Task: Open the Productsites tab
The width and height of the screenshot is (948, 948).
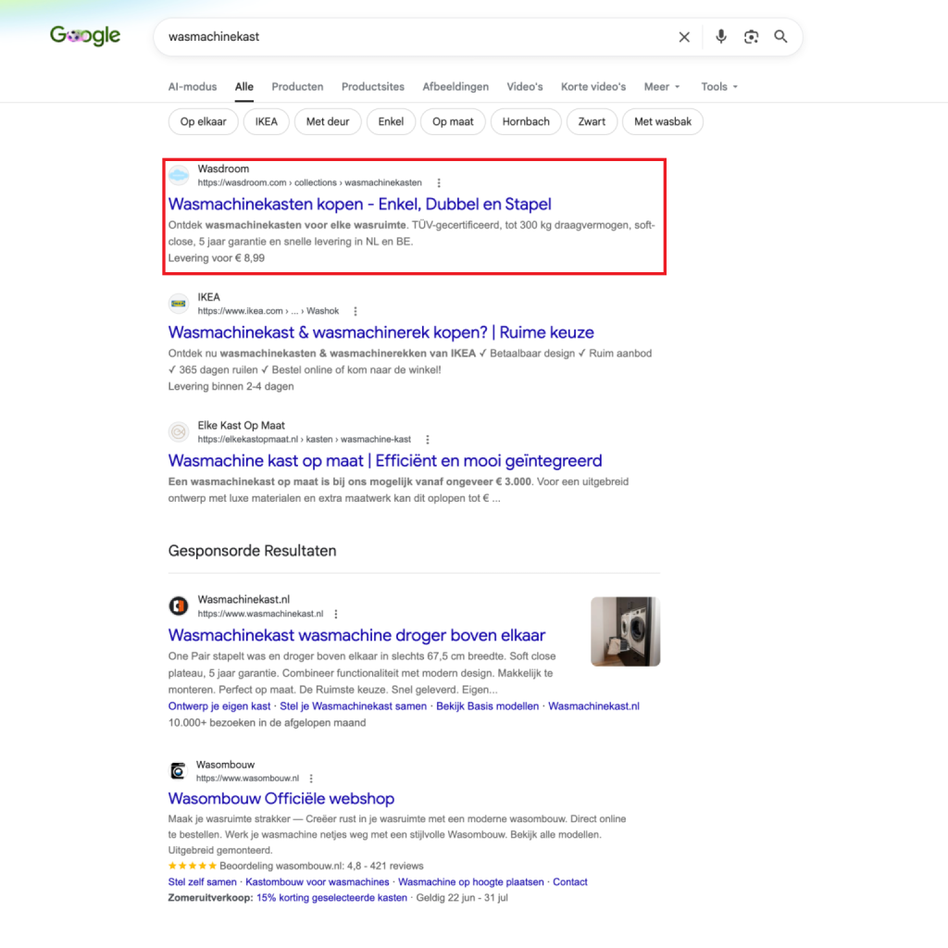Action: [x=373, y=86]
